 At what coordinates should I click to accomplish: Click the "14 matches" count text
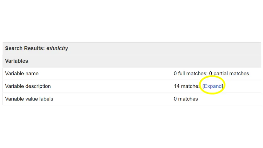(187, 86)
